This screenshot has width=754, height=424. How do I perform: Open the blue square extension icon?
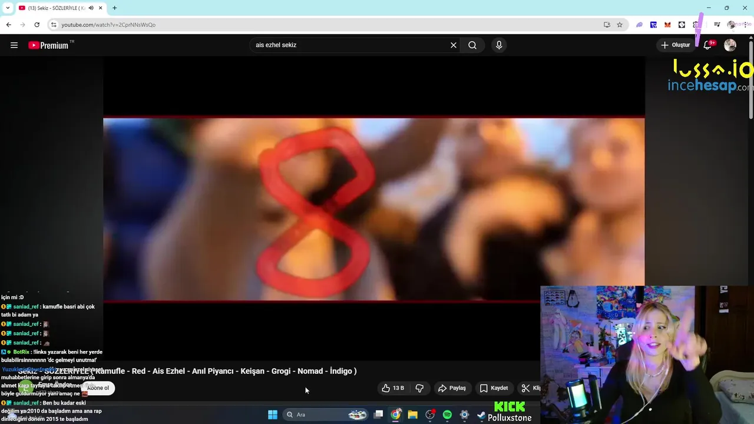point(653,25)
